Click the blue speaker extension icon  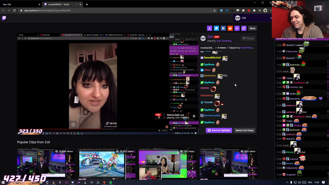227,10
